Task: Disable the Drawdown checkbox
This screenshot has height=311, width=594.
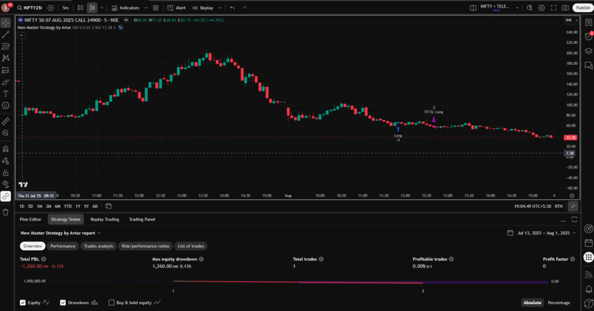Action: point(63,302)
